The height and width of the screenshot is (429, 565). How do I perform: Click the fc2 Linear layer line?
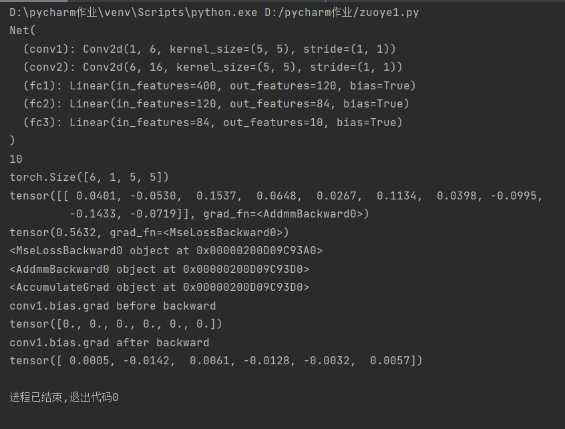[x=216, y=104]
